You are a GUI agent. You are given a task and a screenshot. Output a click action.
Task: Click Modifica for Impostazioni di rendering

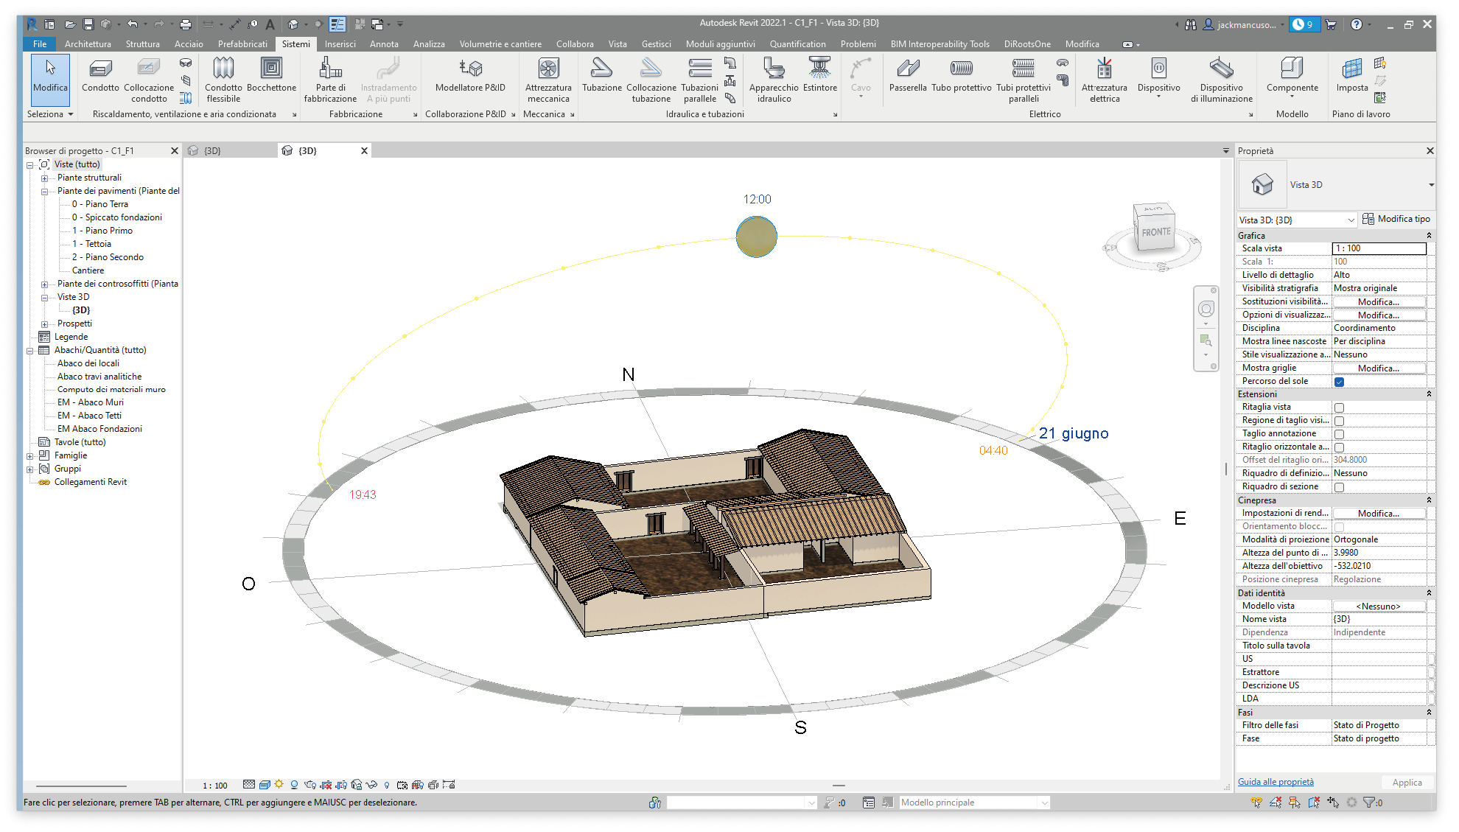coord(1378,514)
